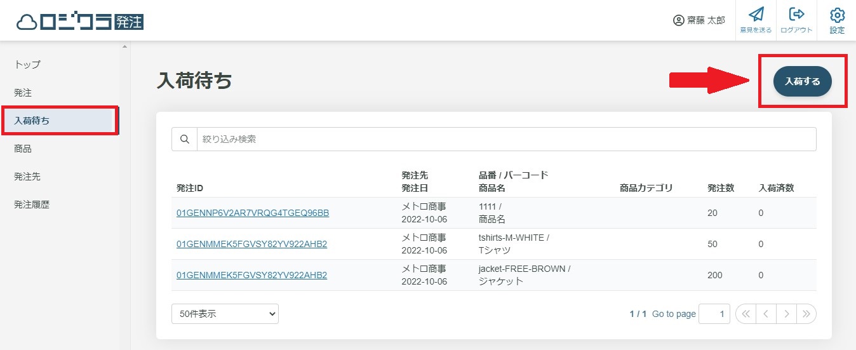Click the Go to page number field
The height and width of the screenshot is (350, 856).
pyautogui.click(x=714, y=314)
